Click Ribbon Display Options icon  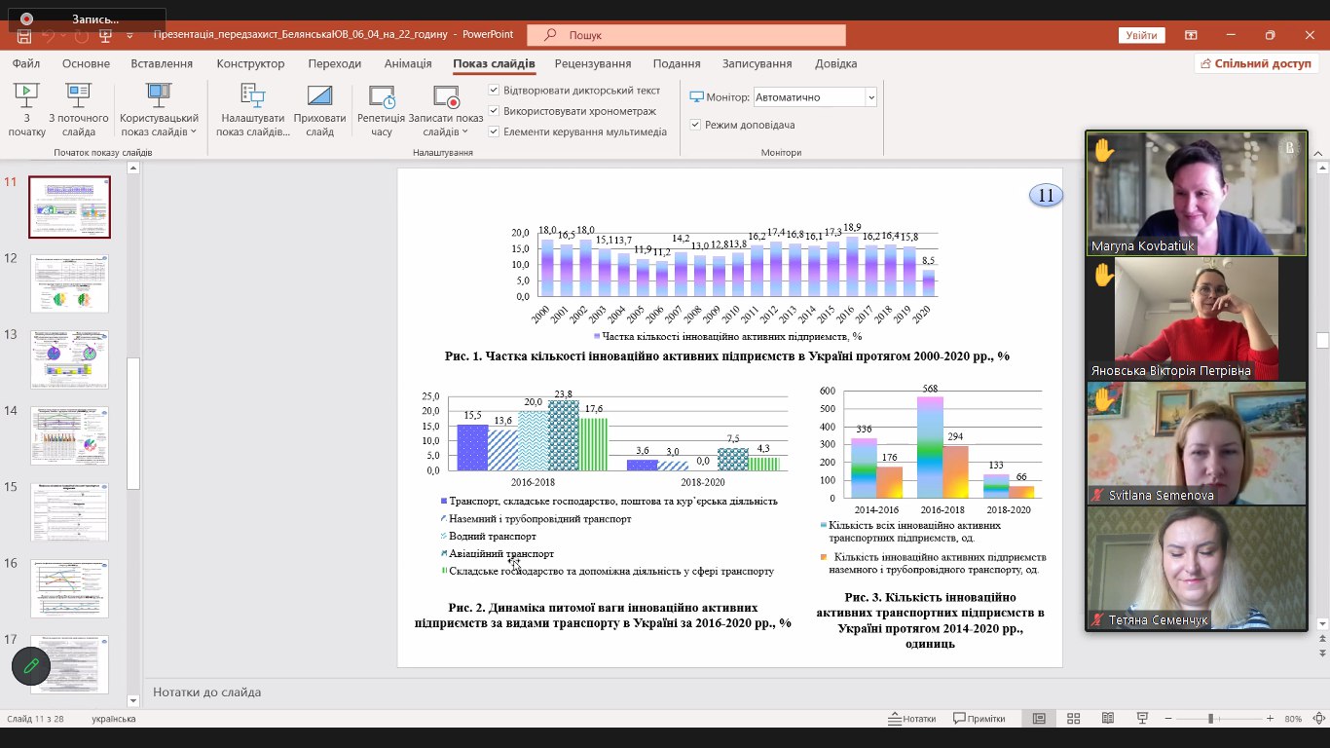coord(1191,35)
